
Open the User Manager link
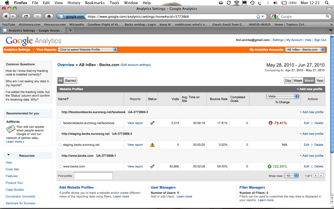tap(163, 187)
